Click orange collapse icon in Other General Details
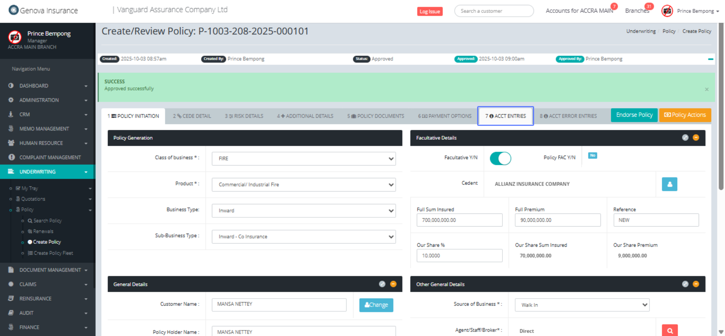 click(x=696, y=284)
